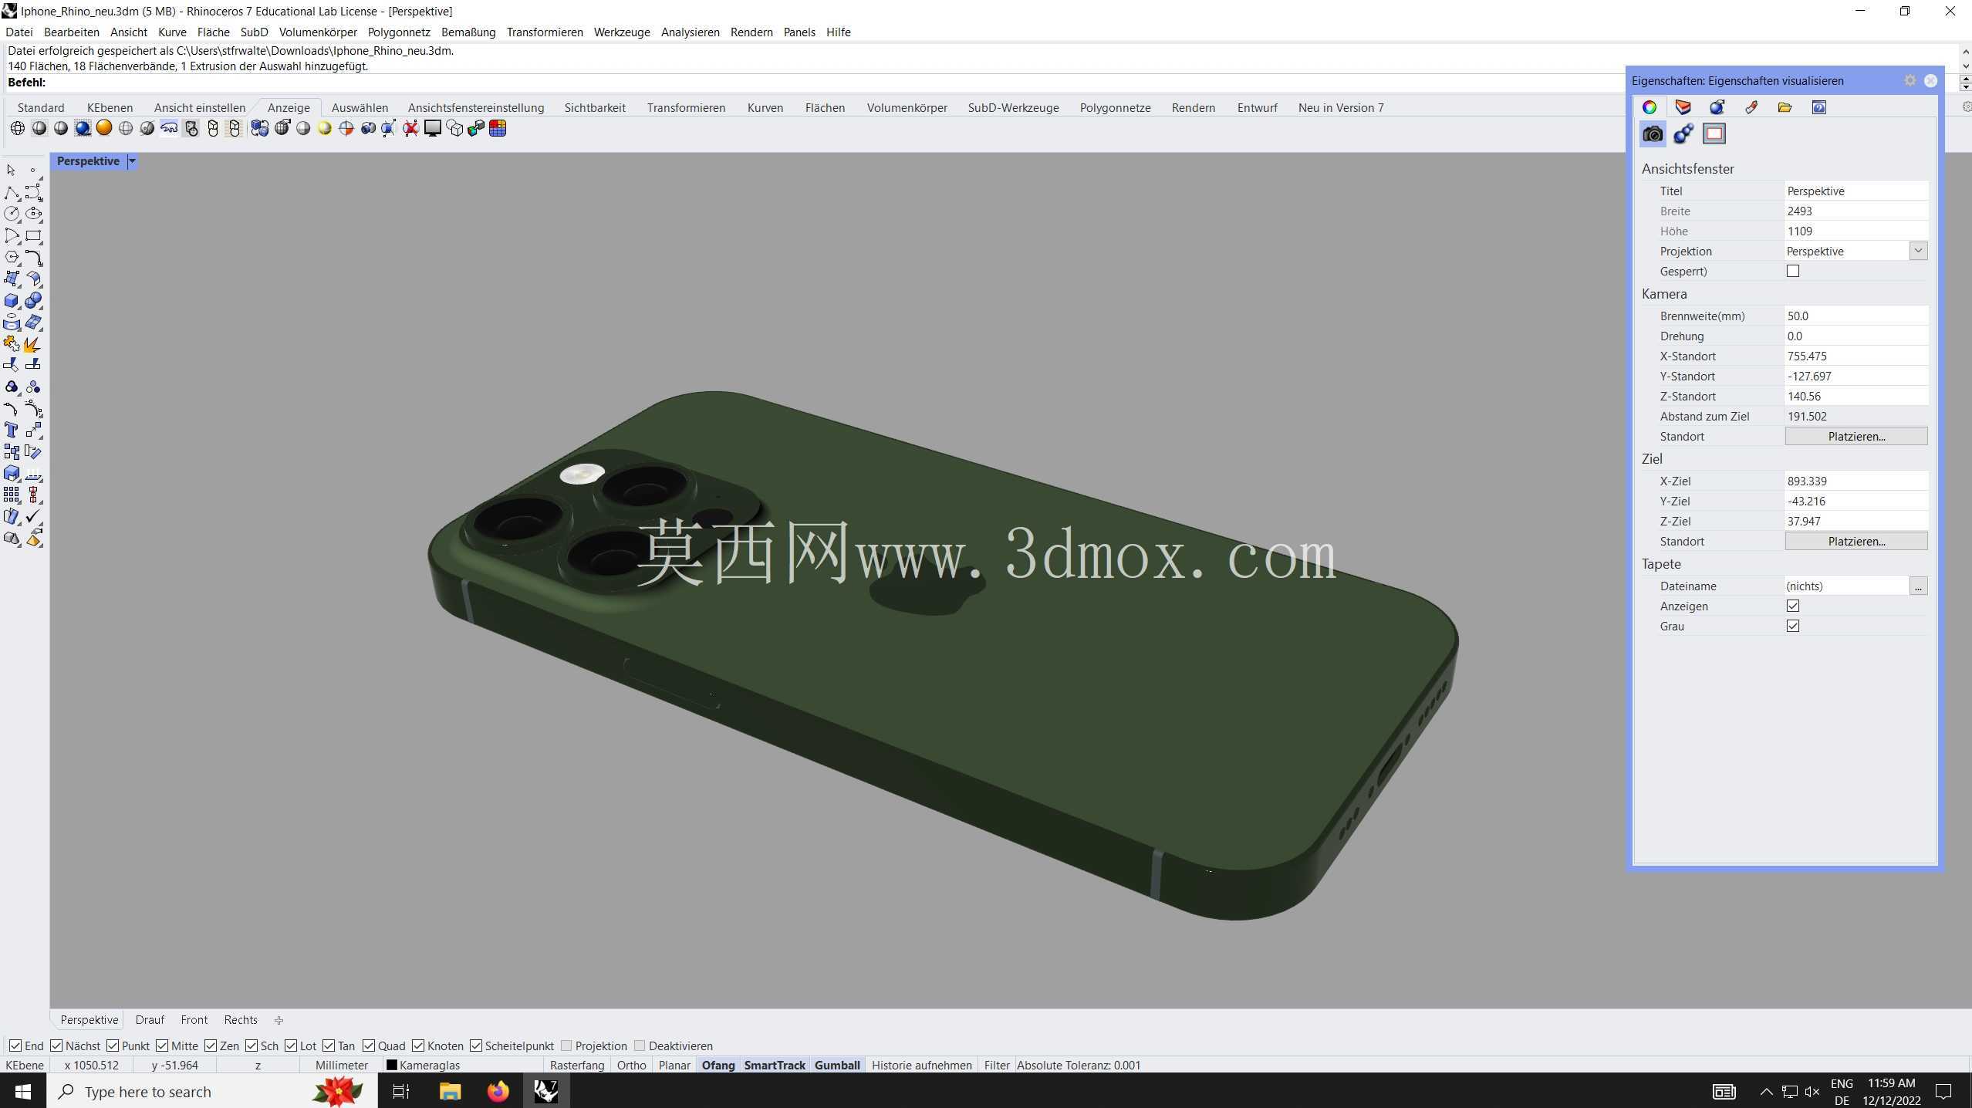Click the red X clipping plane icon

pyautogui.click(x=410, y=129)
